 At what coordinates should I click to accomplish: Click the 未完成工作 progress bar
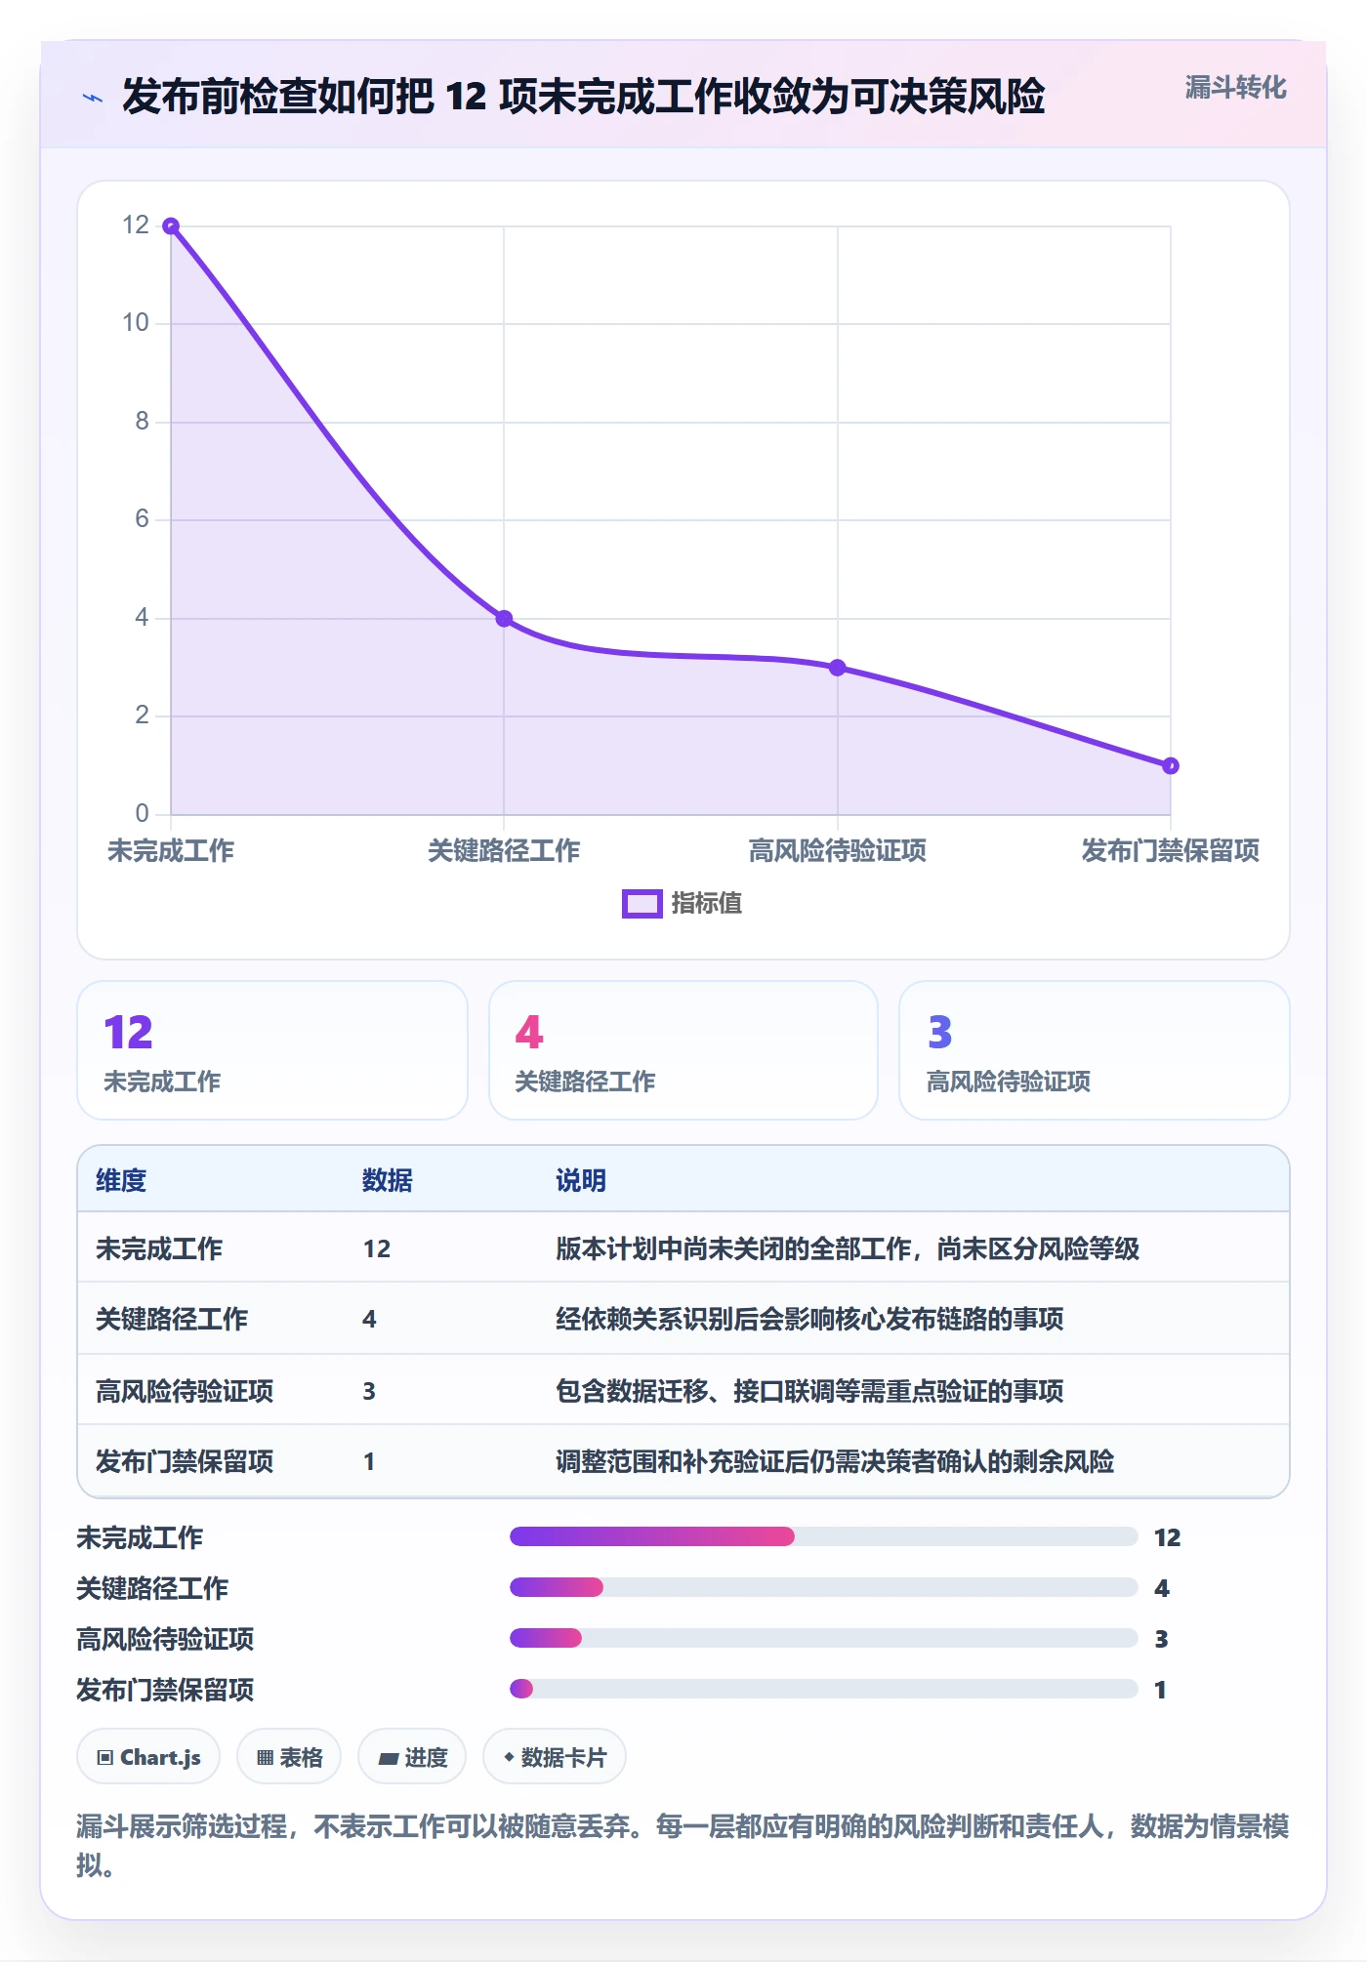[824, 1537]
